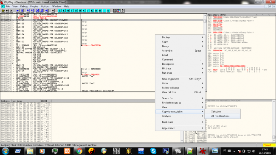Show References with R icon

[100, 11]
